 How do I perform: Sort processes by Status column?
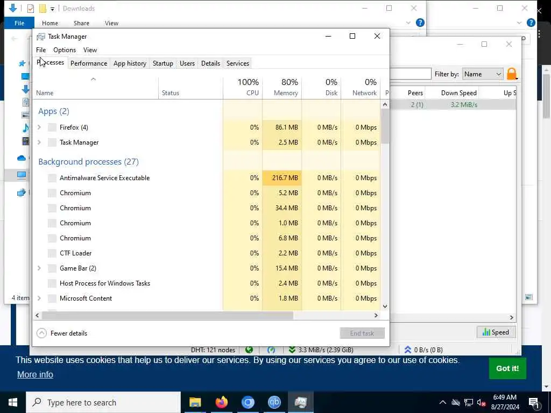pyautogui.click(x=191, y=88)
